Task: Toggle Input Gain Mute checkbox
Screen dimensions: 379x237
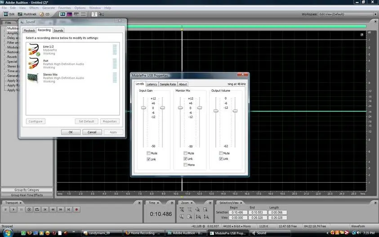Action: tap(148, 153)
